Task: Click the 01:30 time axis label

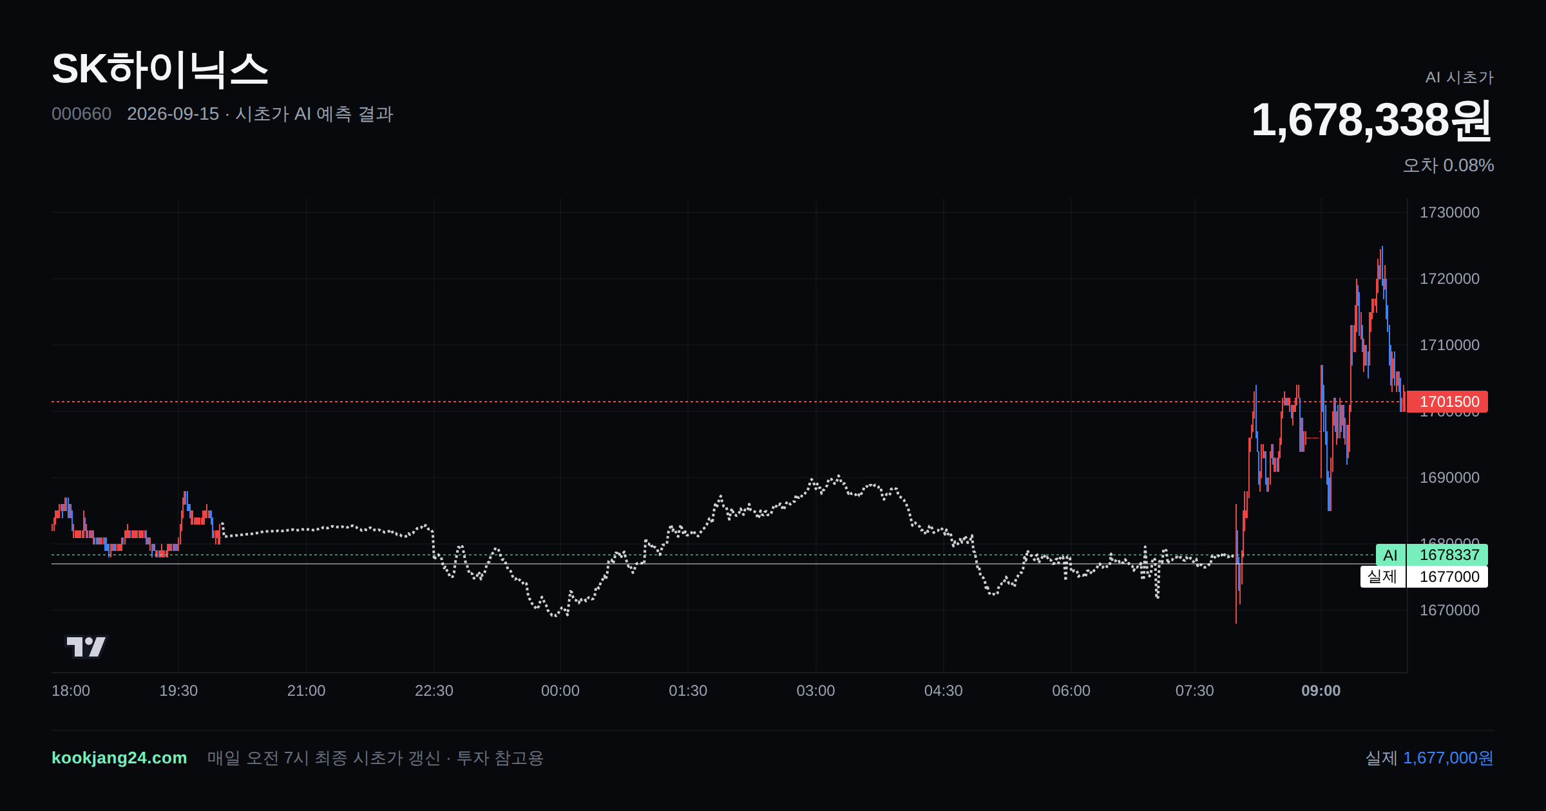Action: click(x=688, y=691)
